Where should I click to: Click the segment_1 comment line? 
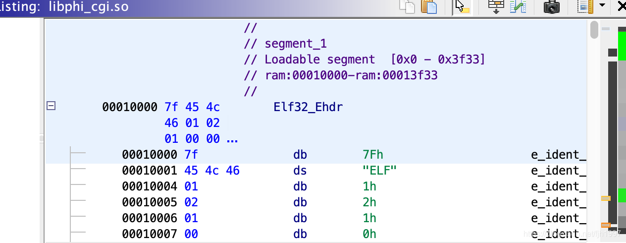(285, 44)
